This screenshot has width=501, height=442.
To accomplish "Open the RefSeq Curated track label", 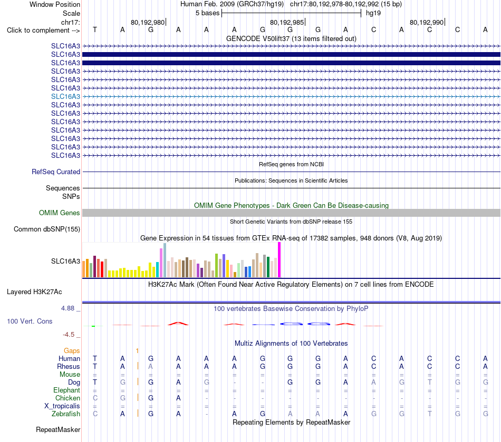I will coord(56,172).
